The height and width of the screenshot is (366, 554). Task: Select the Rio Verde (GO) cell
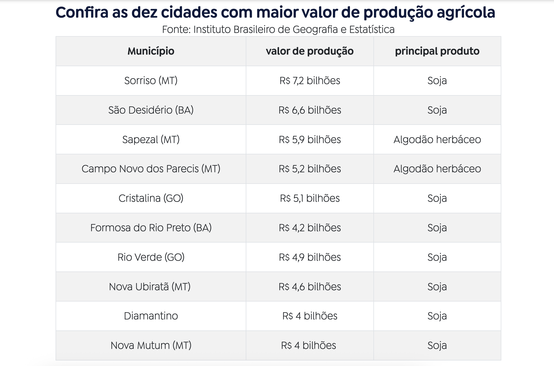(x=151, y=257)
